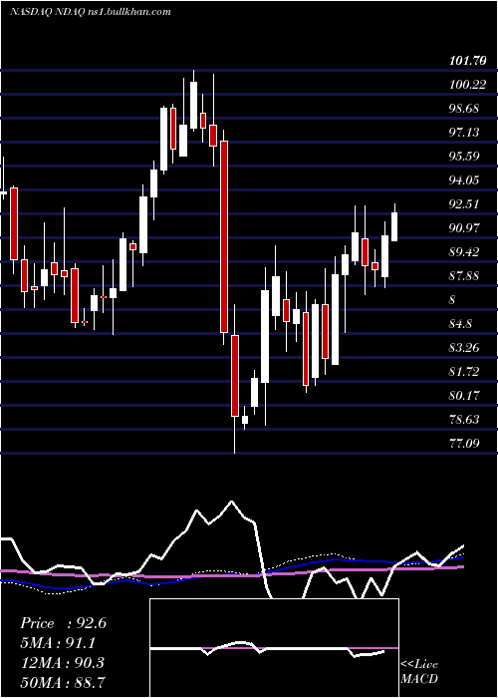Click the NASDAQ NDAQ chart title

(x=90, y=12)
